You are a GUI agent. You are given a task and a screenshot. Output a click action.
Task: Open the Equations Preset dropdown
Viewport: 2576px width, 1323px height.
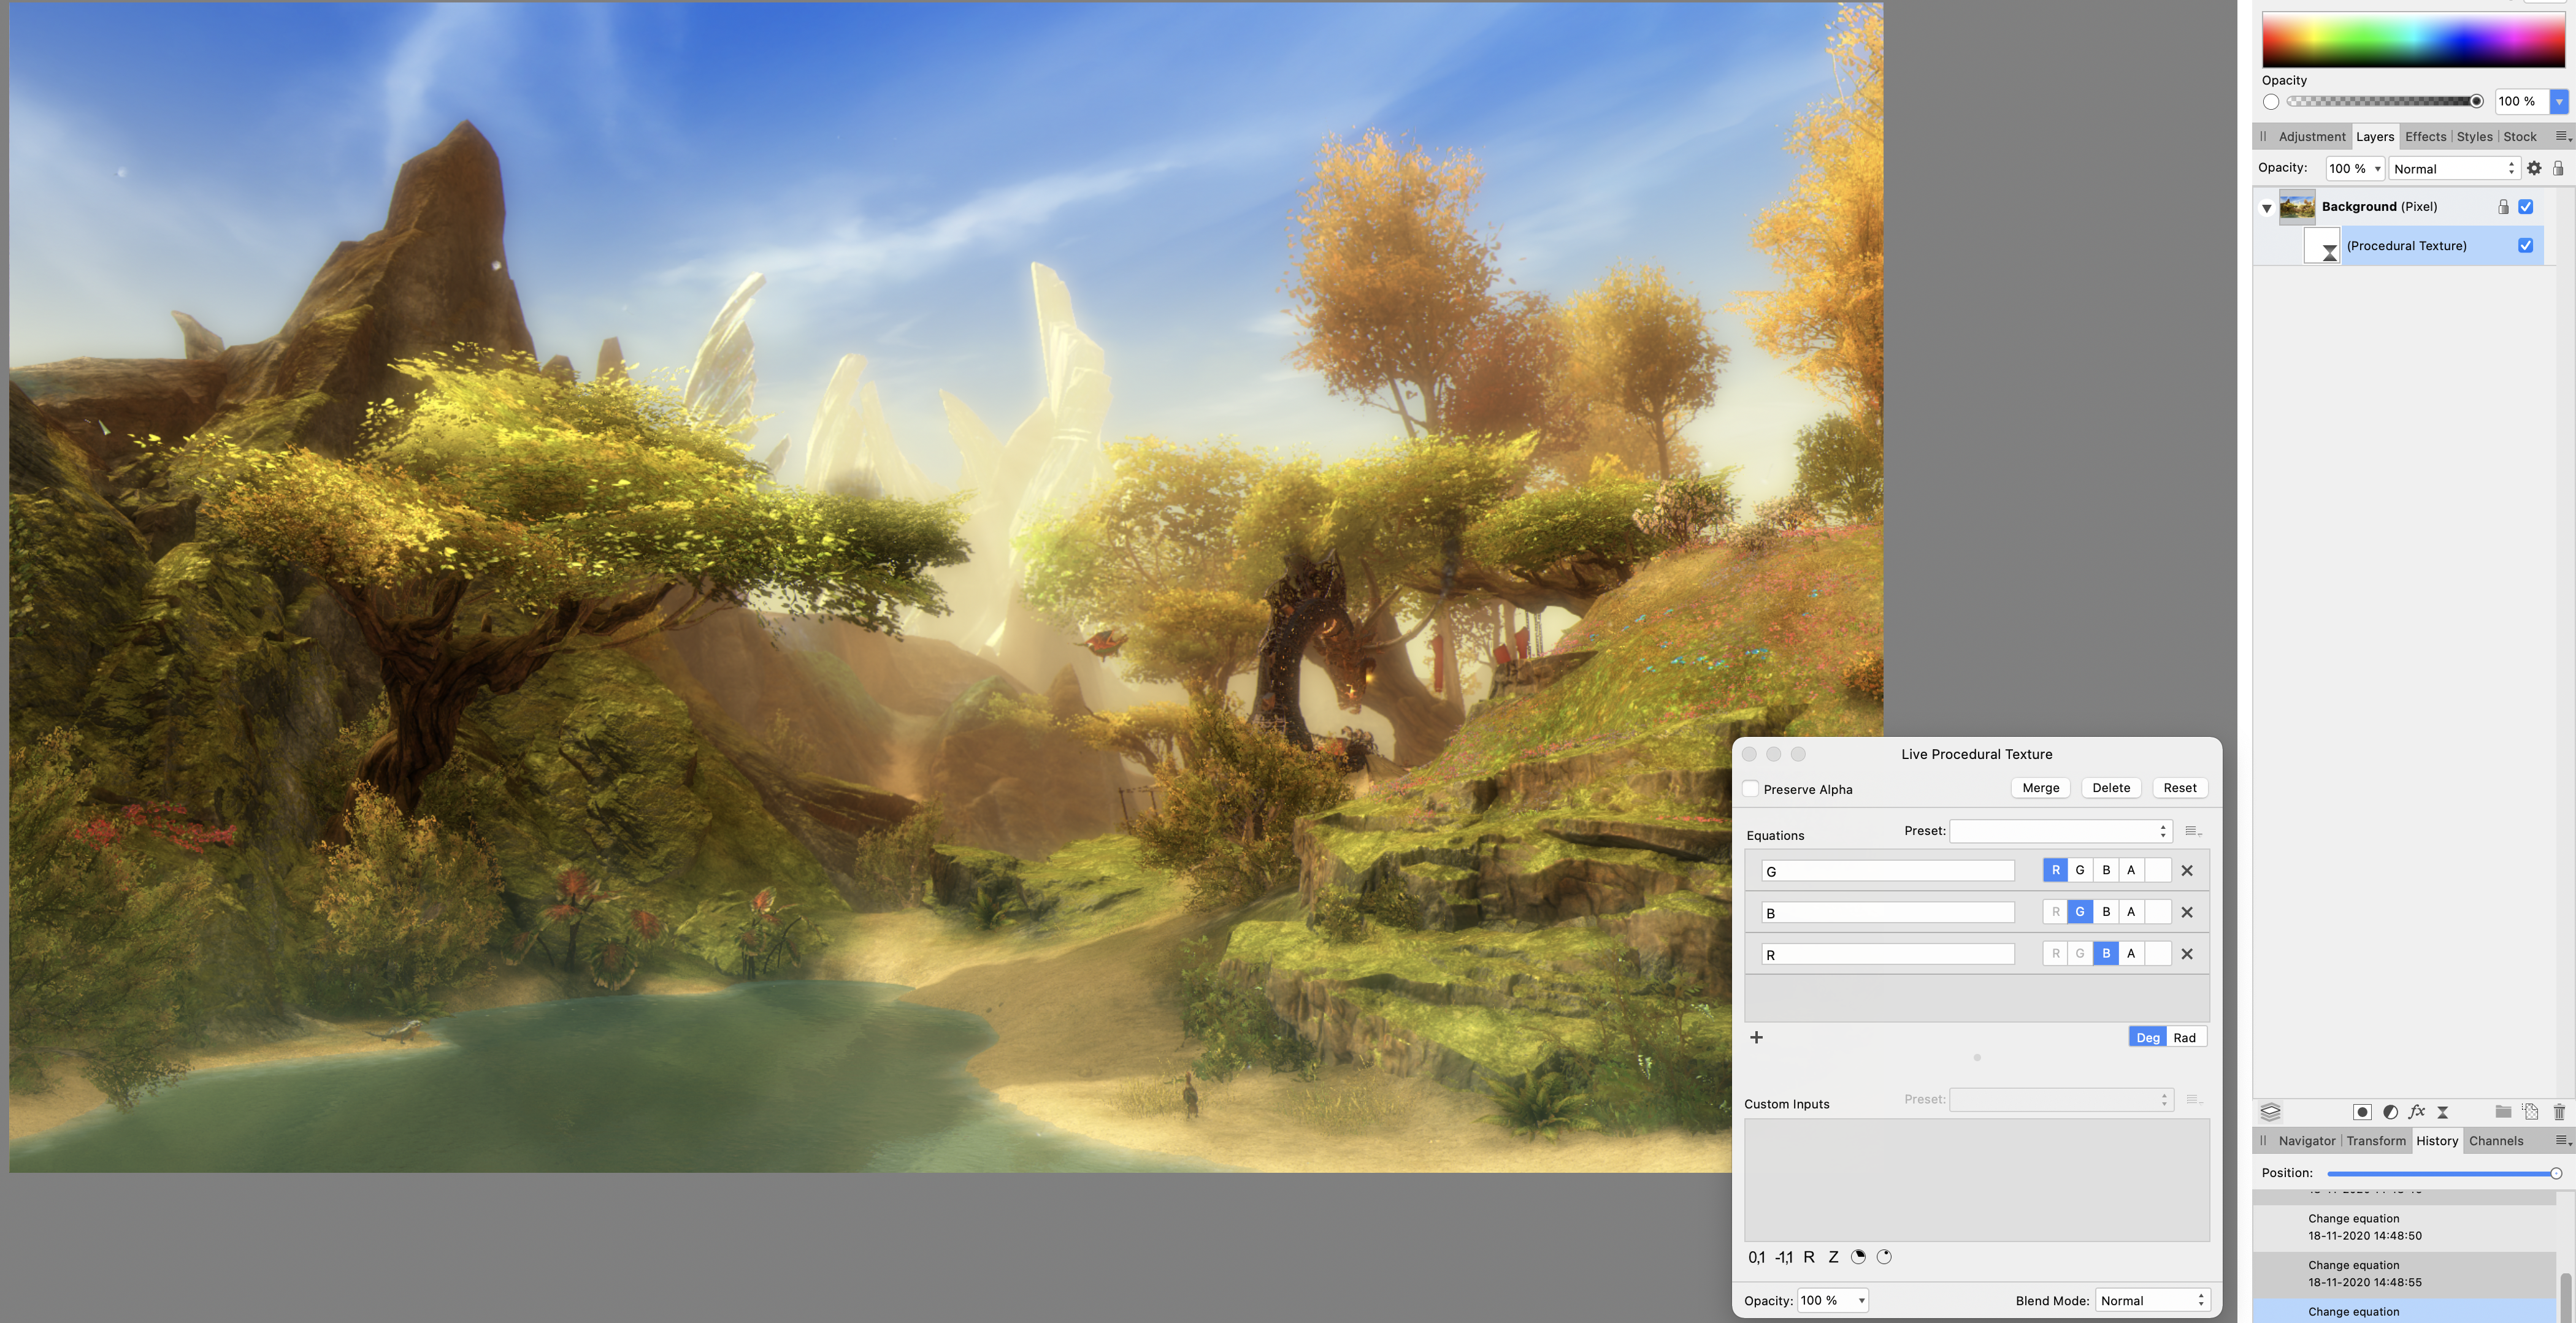[2061, 831]
